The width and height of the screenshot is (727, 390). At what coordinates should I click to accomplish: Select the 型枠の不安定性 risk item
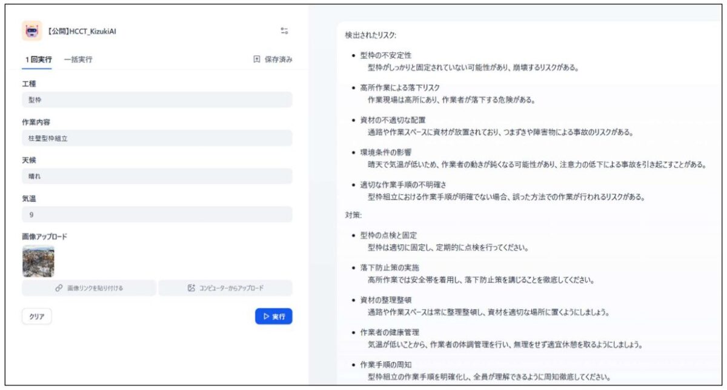click(x=386, y=55)
